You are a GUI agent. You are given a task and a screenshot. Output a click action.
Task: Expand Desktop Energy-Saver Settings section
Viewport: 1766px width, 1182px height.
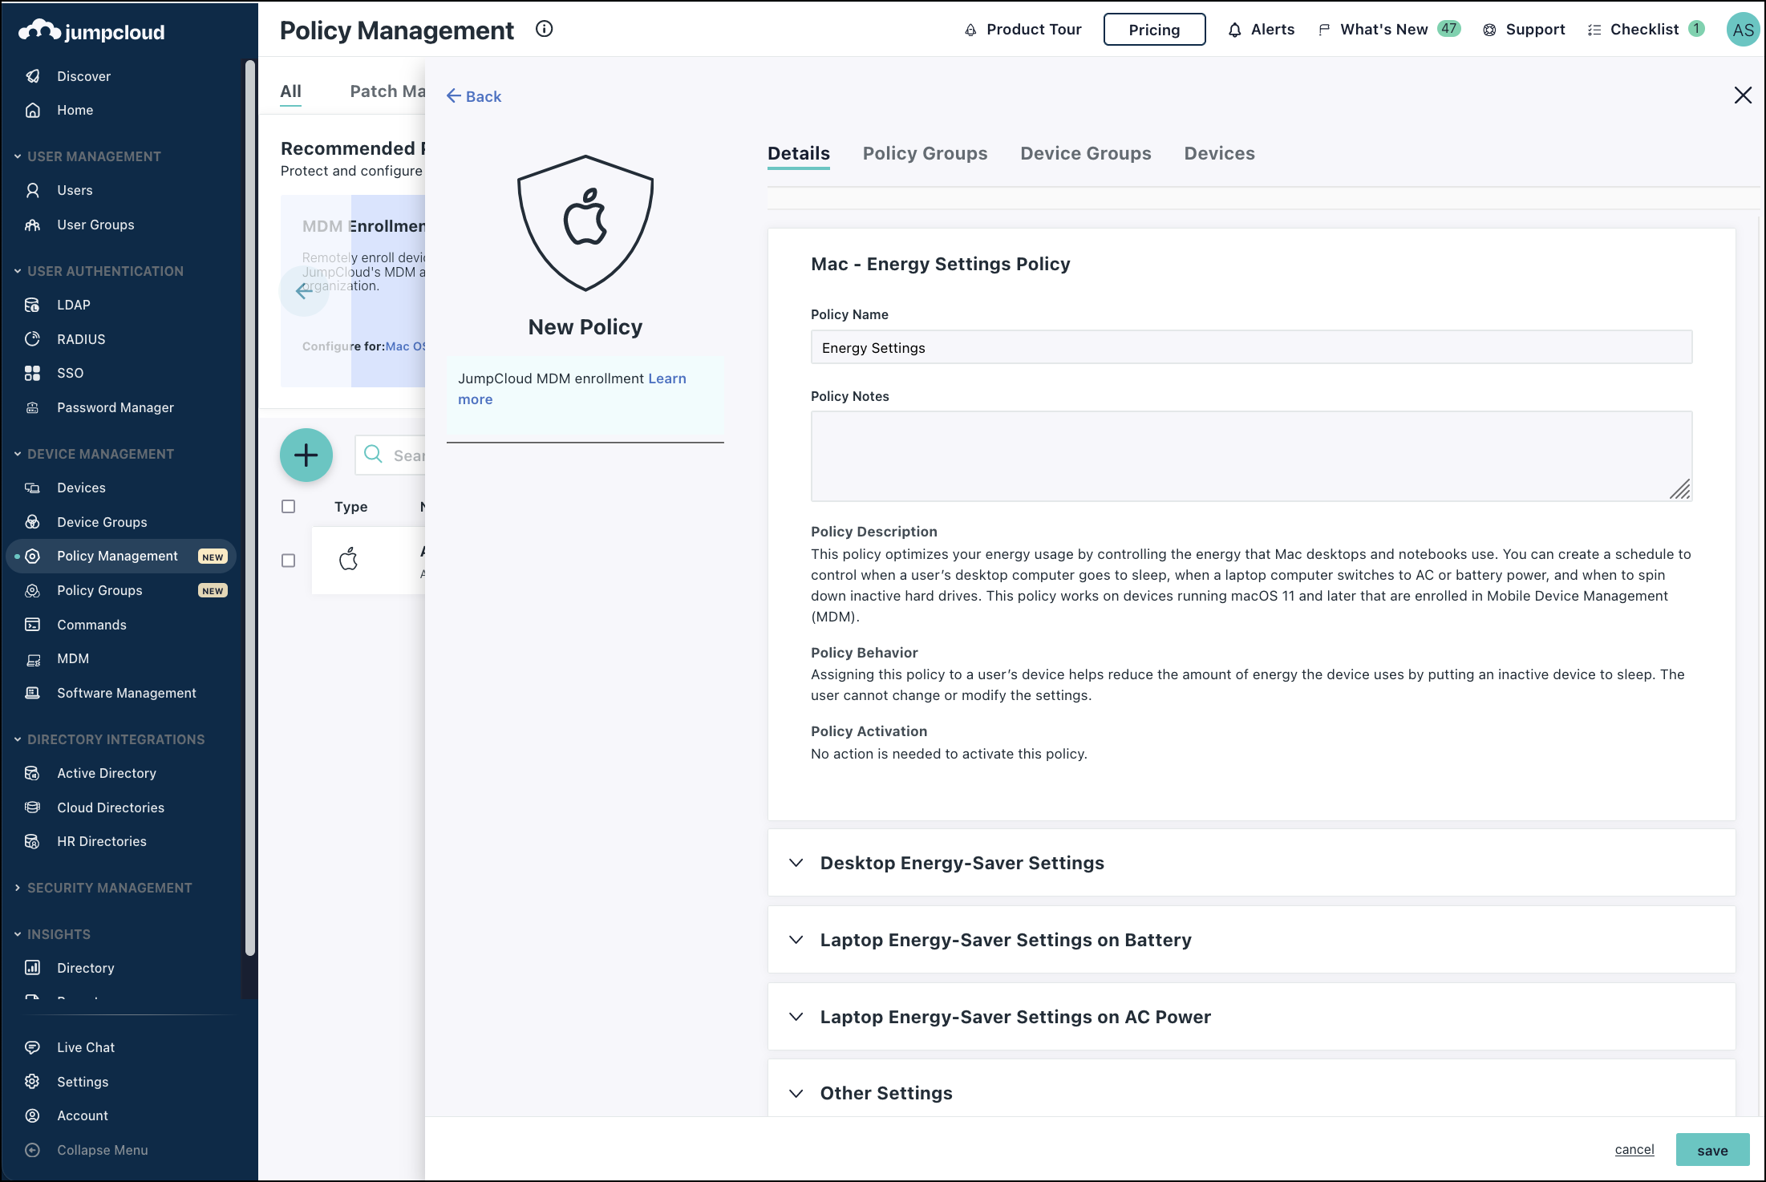click(x=962, y=863)
